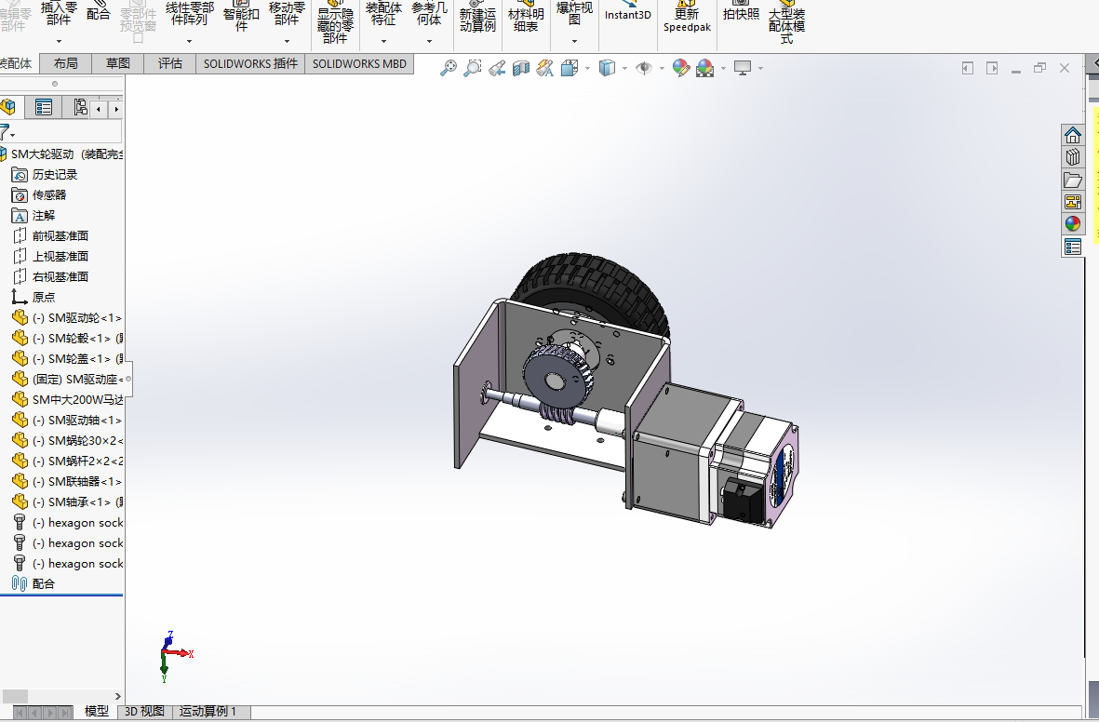Click the next document window arrow
The image size is (1099, 722).
click(x=992, y=68)
